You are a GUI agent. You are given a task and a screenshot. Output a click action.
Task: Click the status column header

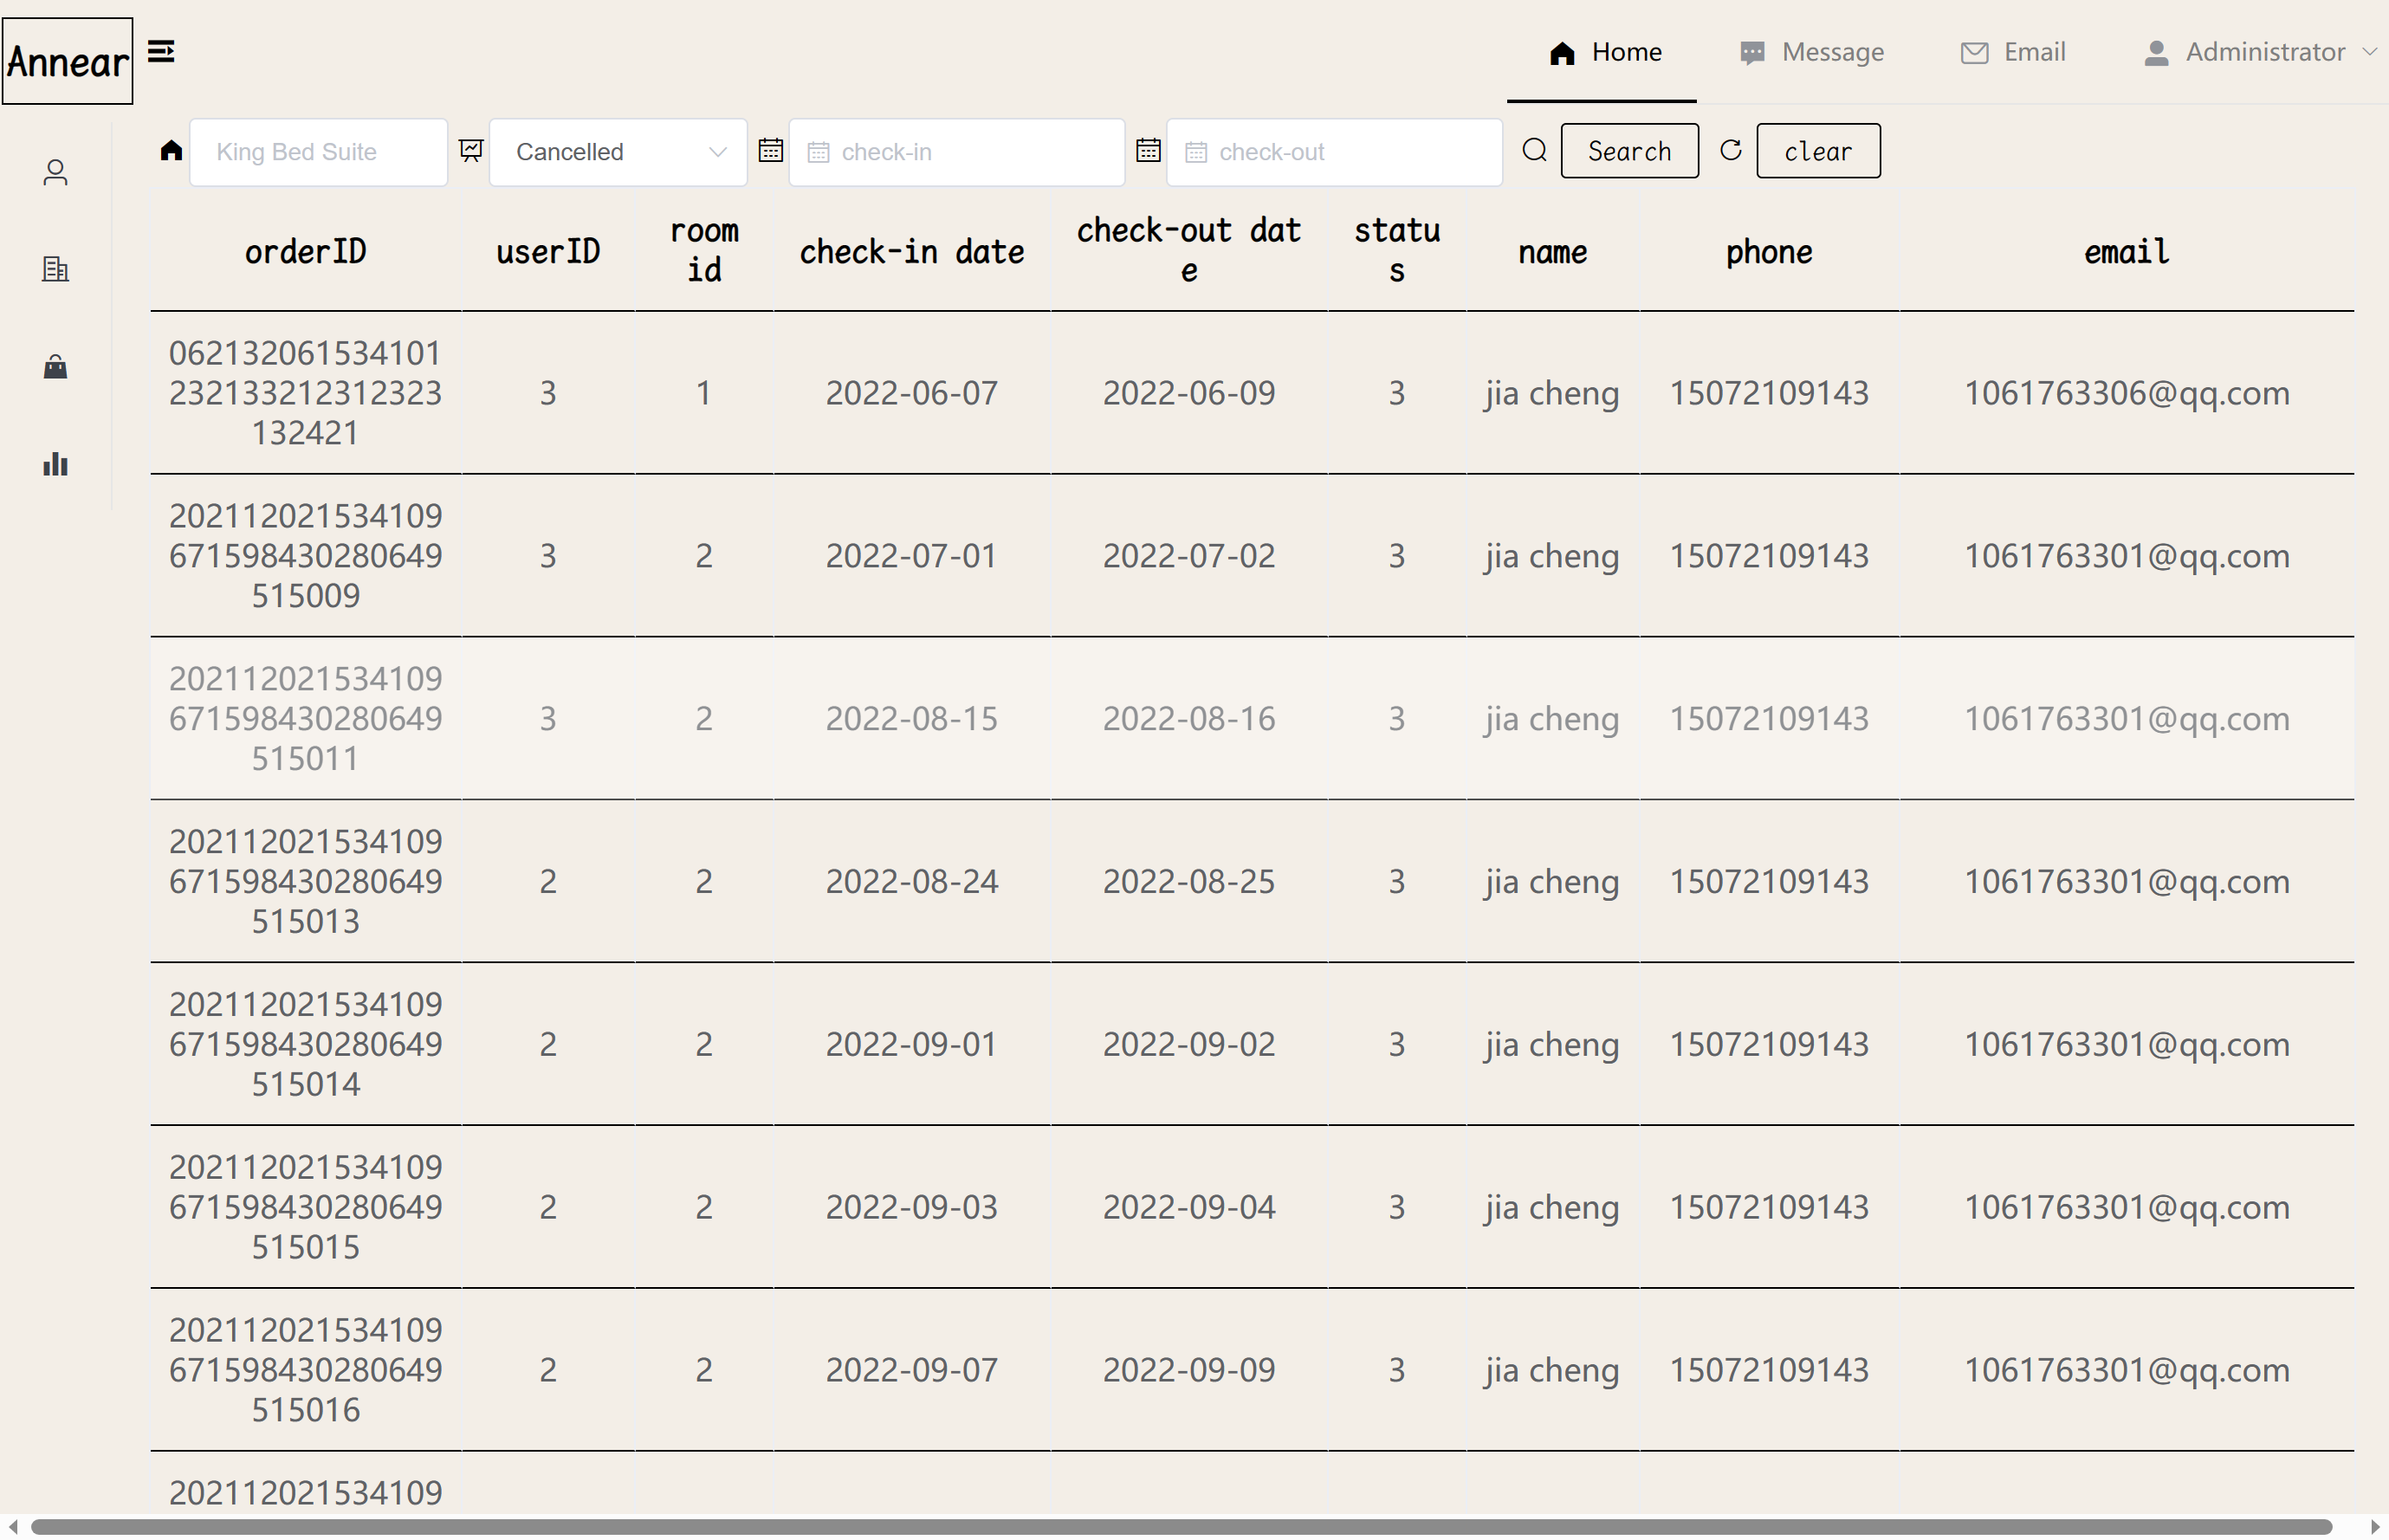coord(1397,251)
